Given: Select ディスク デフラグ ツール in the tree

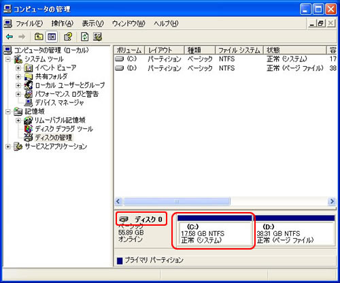Looking at the screenshot, I should 64,129.
